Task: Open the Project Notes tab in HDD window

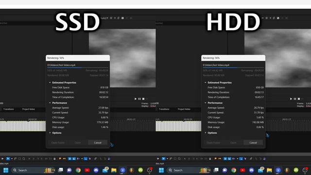Action: tap(184, 109)
